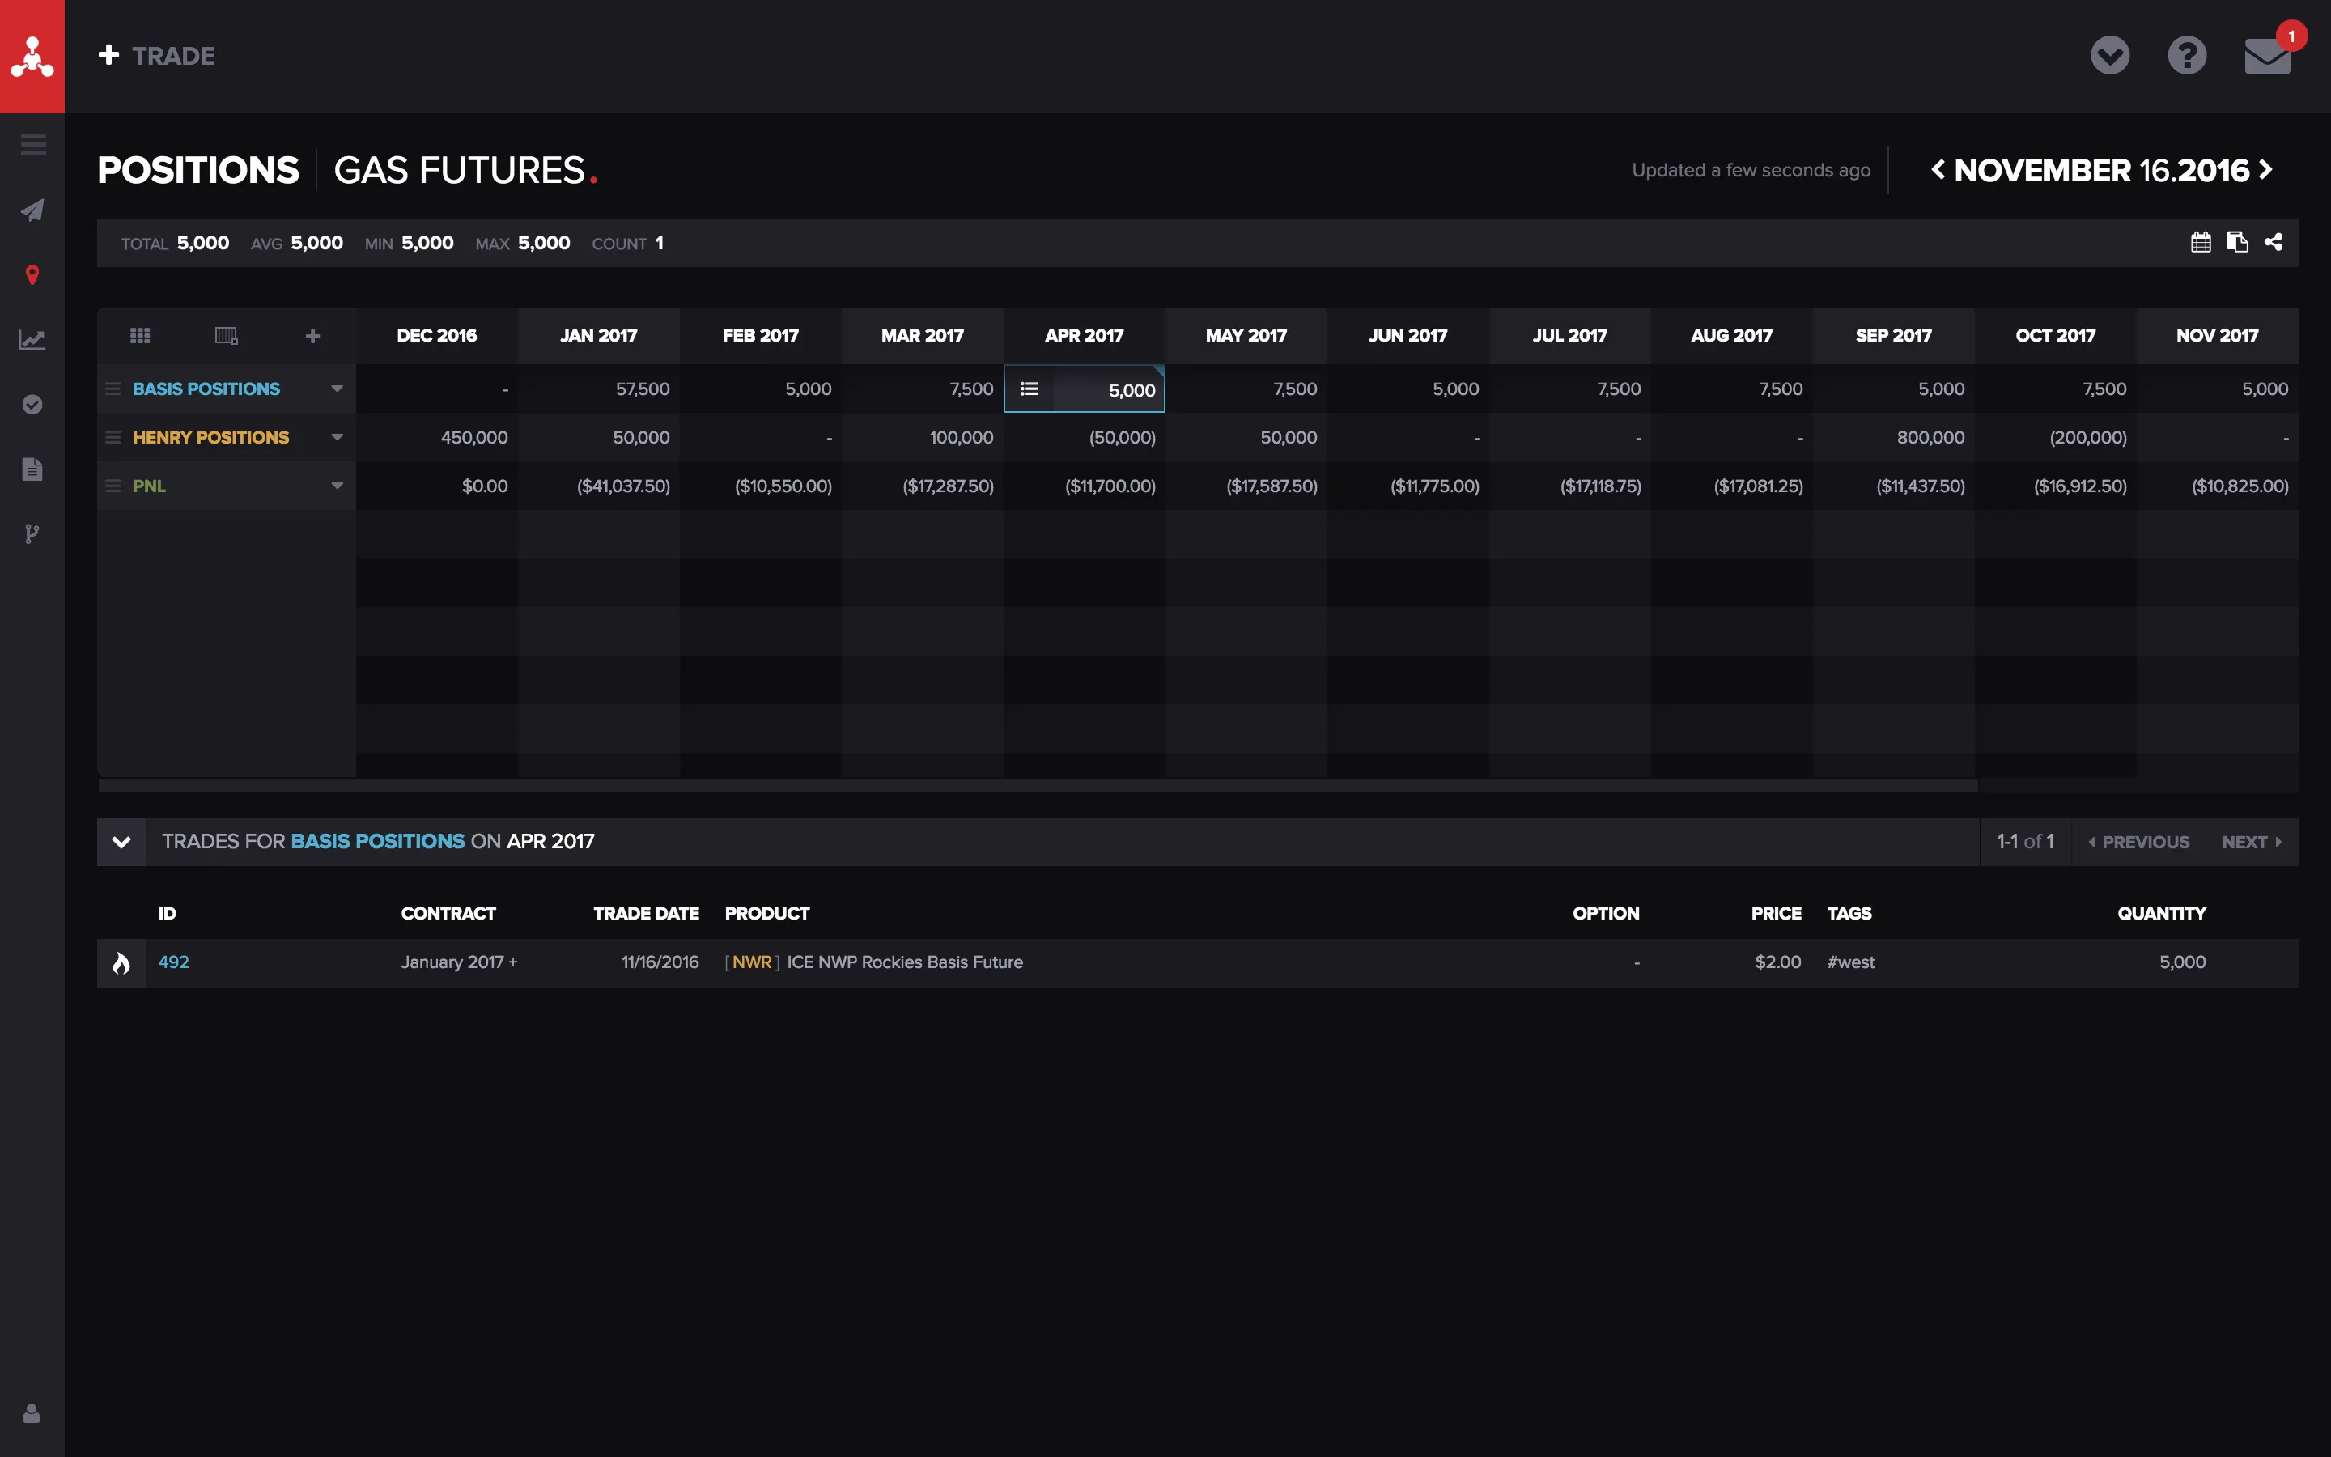This screenshot has width=2331, height=1457.
Task: Open the branch fork sidebar icon
Action: [32, 533]
